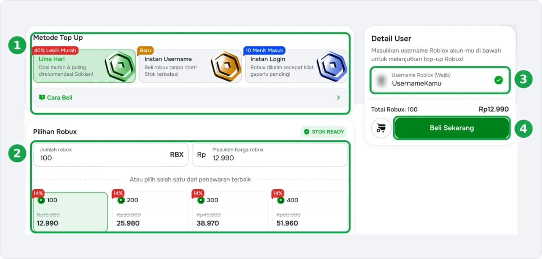Click the Total Robux: 100 text
The height and width of the screenshot is (259, 542).
[x=394, y=109]
